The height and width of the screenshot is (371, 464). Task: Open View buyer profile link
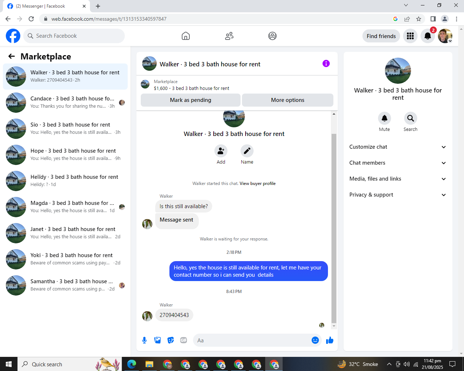[258, 184]
